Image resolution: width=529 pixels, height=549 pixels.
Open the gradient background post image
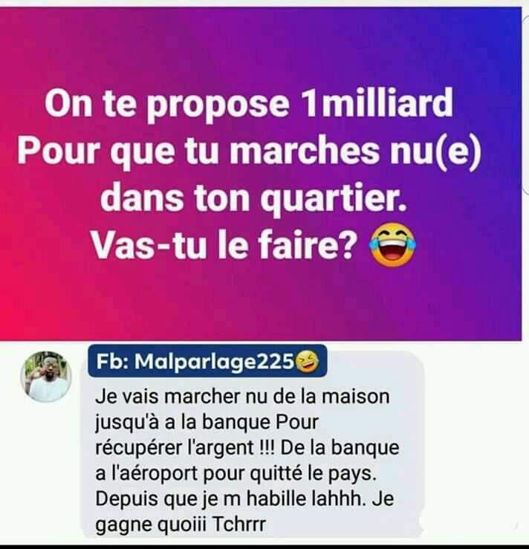[x=261, y=174]
